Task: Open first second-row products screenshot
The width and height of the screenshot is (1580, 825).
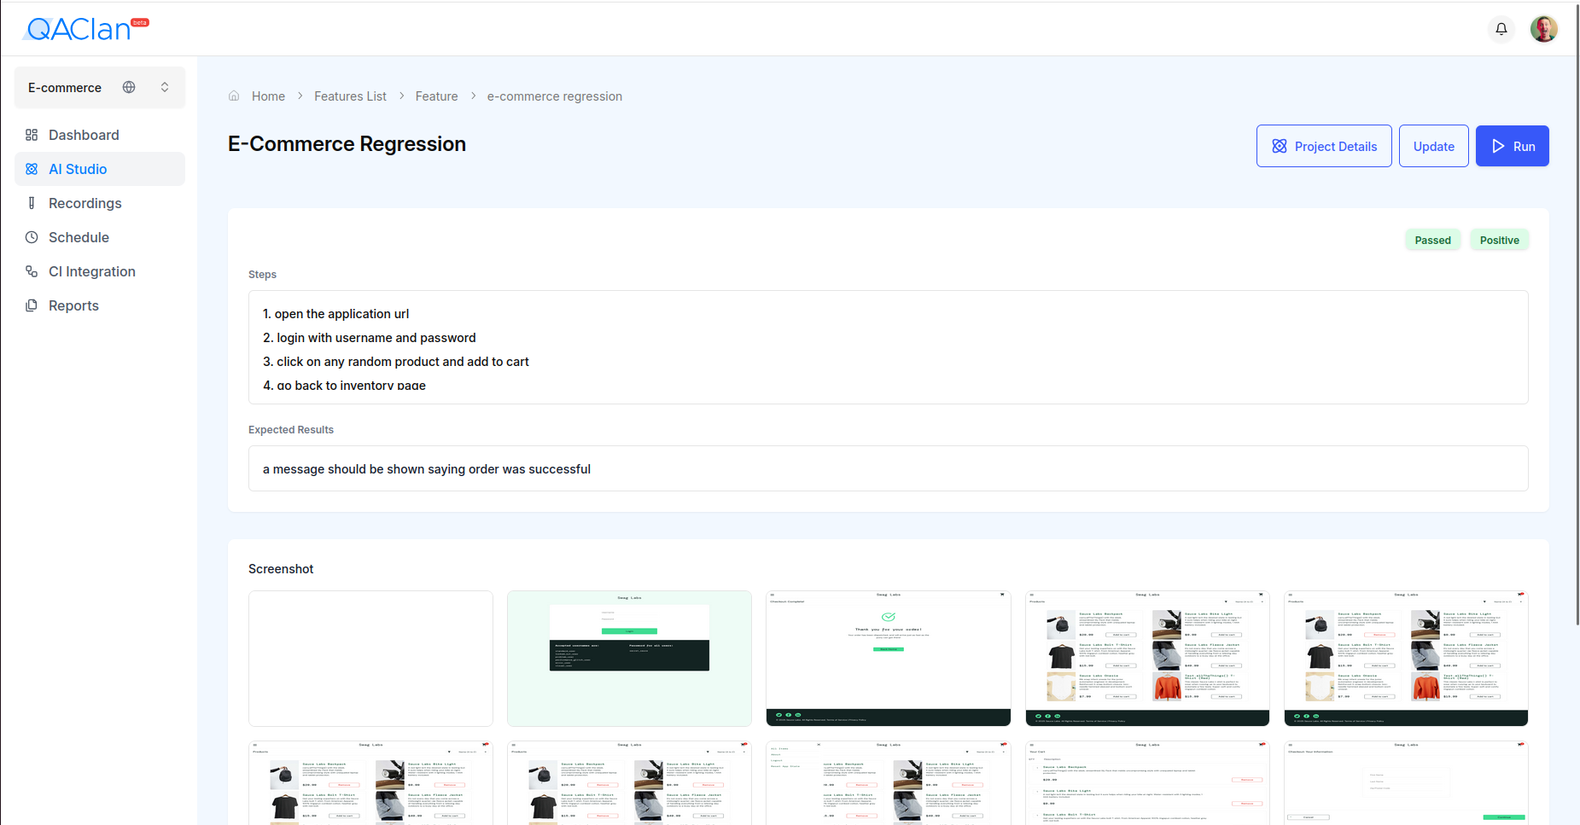Action: tap(370, 782)
